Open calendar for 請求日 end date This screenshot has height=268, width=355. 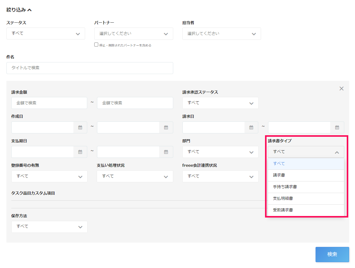click(x=337, y=128)
